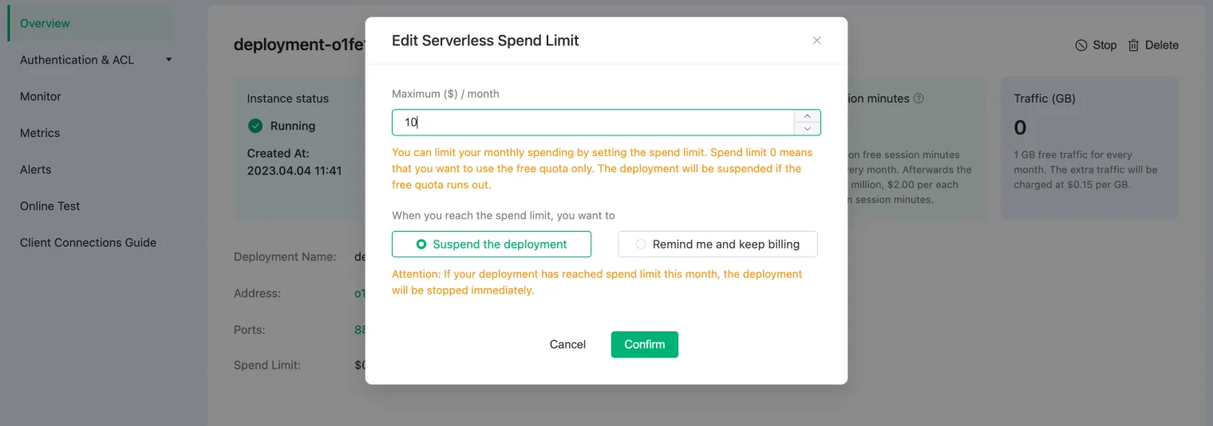Open Client Connections Guide
The image size is (1213, 426).
tap(88, 243)
